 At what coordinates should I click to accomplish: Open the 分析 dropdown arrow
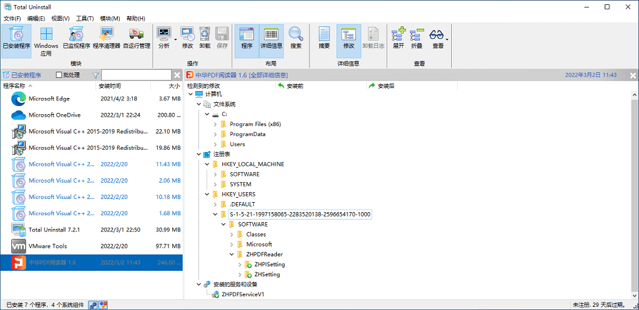pyautogui.click(x=175, y=39)
